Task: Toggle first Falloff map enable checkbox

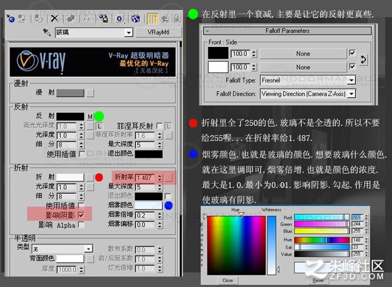Action: tap(352, 53)
